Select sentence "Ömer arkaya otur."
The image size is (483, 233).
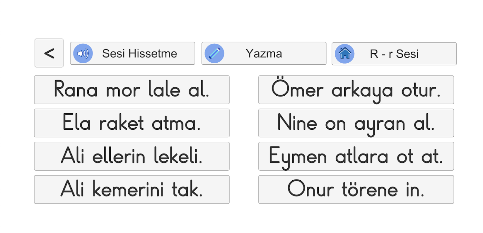tap(356, 90)
